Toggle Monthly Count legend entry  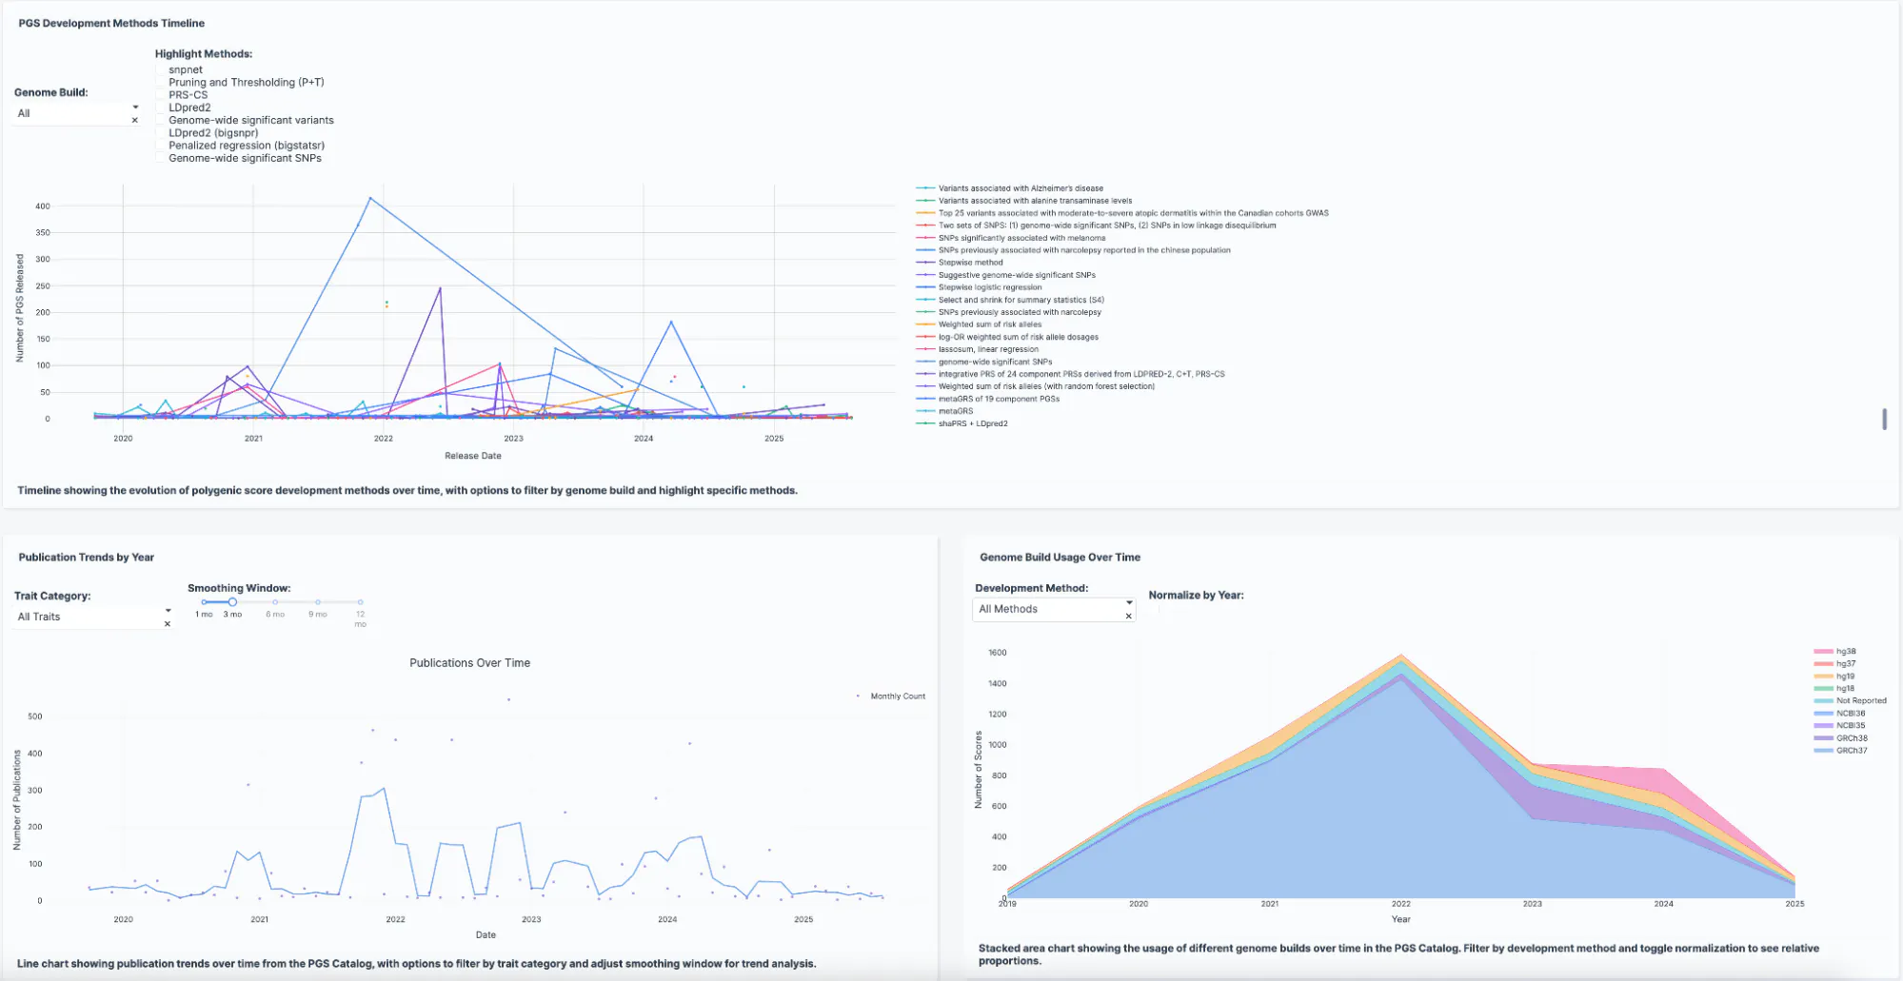(891, 697)
